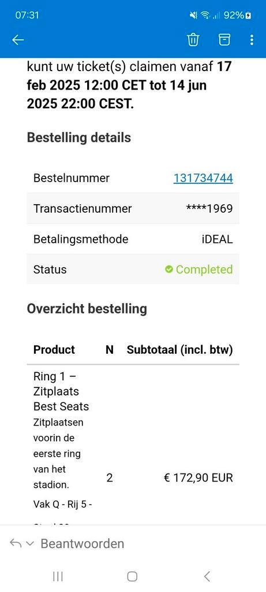Archive the email using the box icon
Image resolution: width=266 pixels, height=592 pixels.
click(x=224, y=40)
